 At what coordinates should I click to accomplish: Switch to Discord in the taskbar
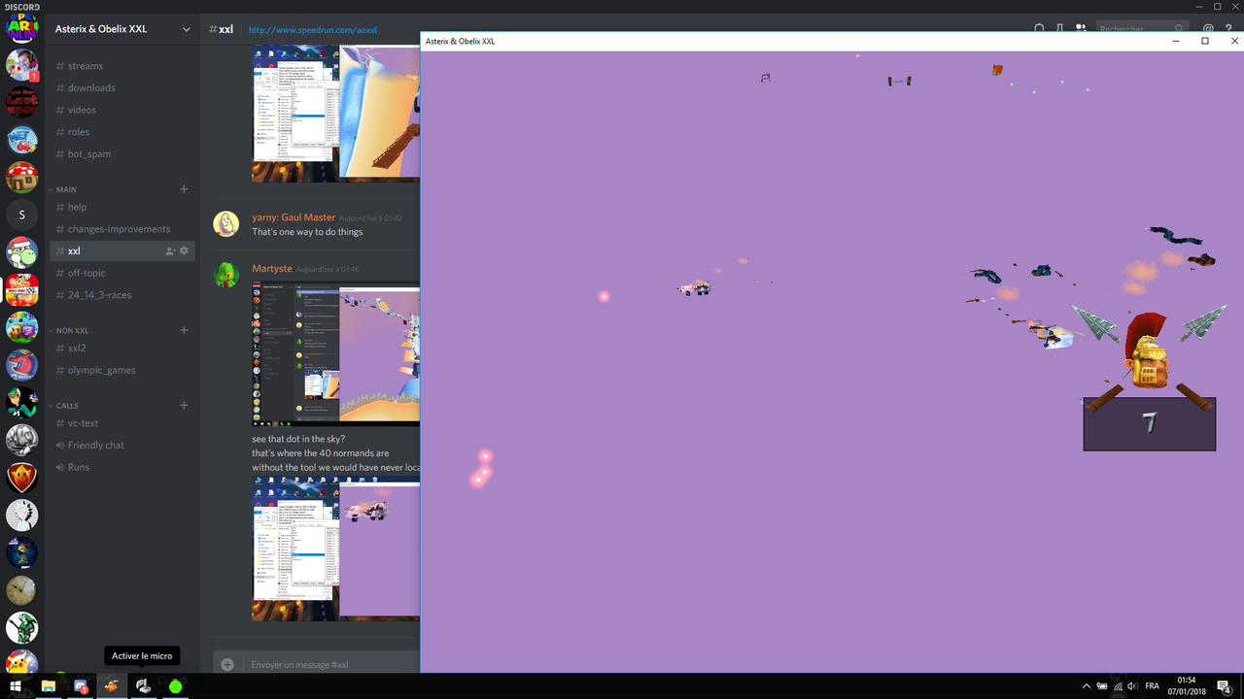(81, 686)
